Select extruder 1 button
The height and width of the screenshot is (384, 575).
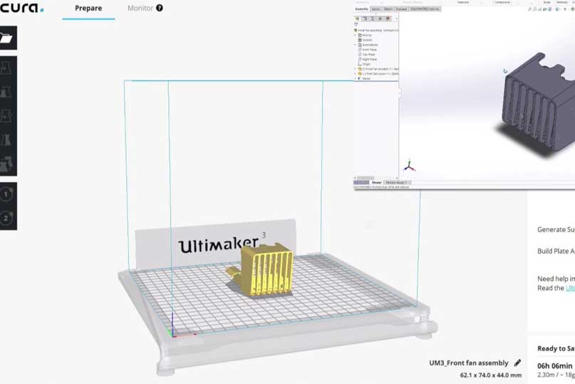[6, 194]
